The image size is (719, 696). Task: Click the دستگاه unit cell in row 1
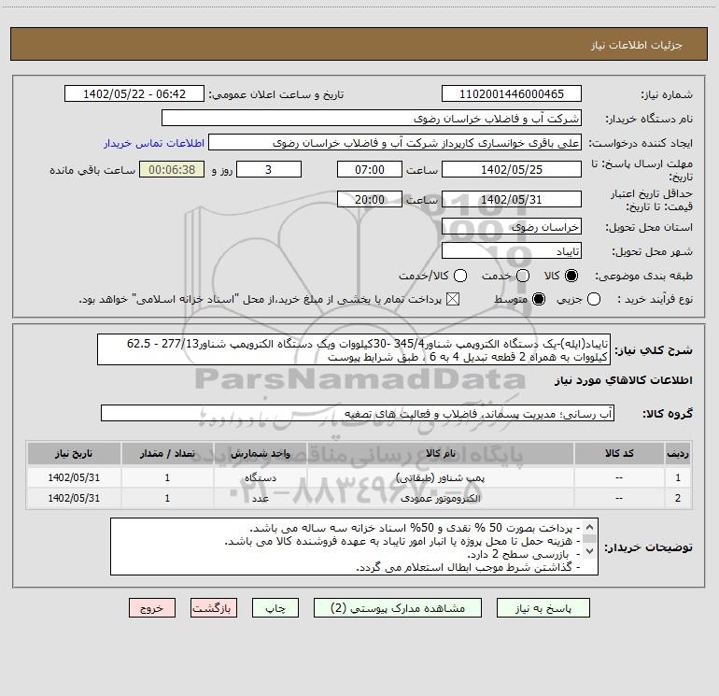click(x=261, y=477)
